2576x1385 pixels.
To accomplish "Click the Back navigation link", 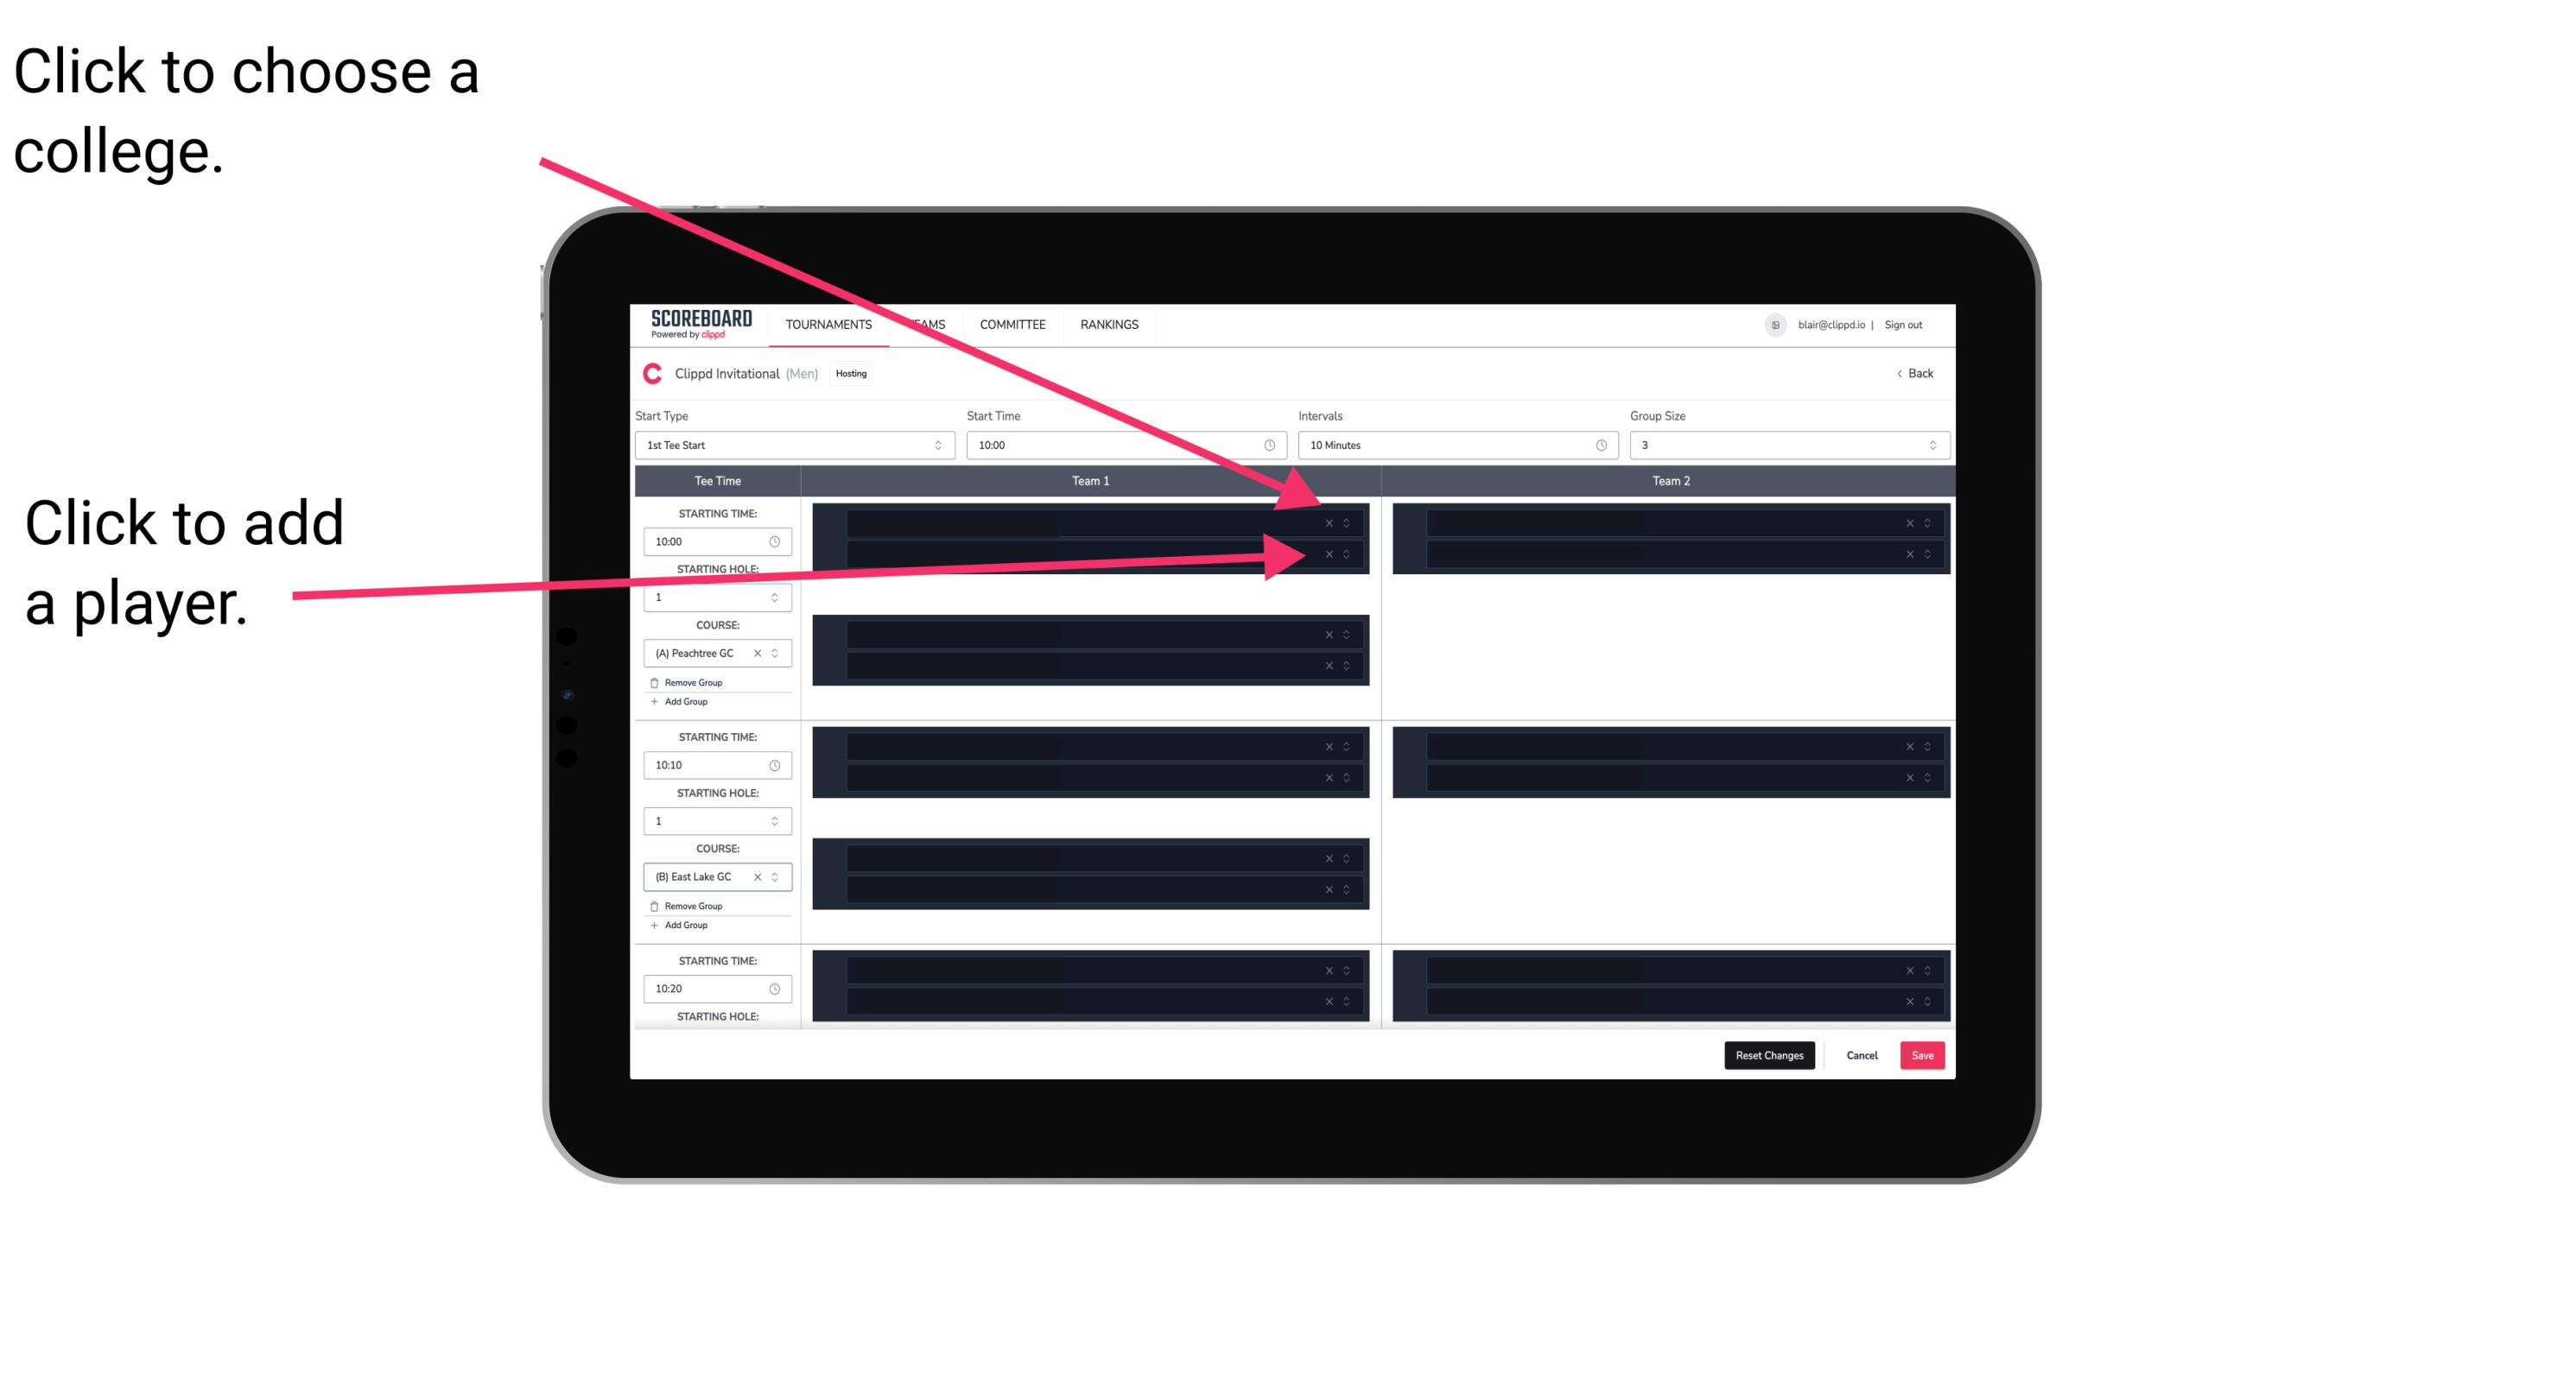I will [x=1916, y=372].
